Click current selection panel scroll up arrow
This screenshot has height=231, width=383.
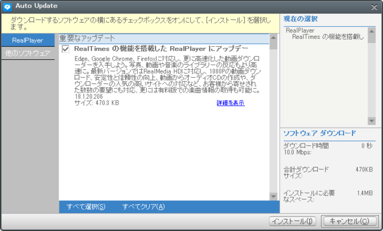(372, 31)
